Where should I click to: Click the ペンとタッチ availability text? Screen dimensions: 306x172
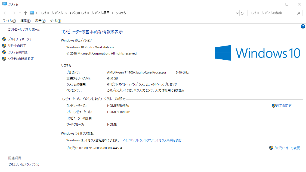point(146,90)
